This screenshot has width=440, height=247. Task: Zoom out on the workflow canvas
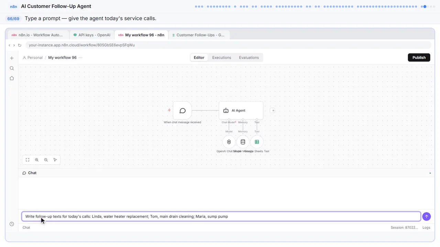pos(46,160)
